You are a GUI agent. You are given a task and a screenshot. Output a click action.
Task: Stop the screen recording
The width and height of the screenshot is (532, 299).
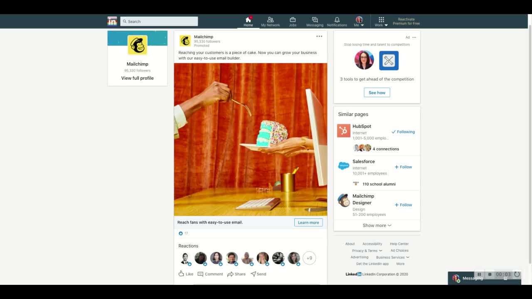coord(490,274)
